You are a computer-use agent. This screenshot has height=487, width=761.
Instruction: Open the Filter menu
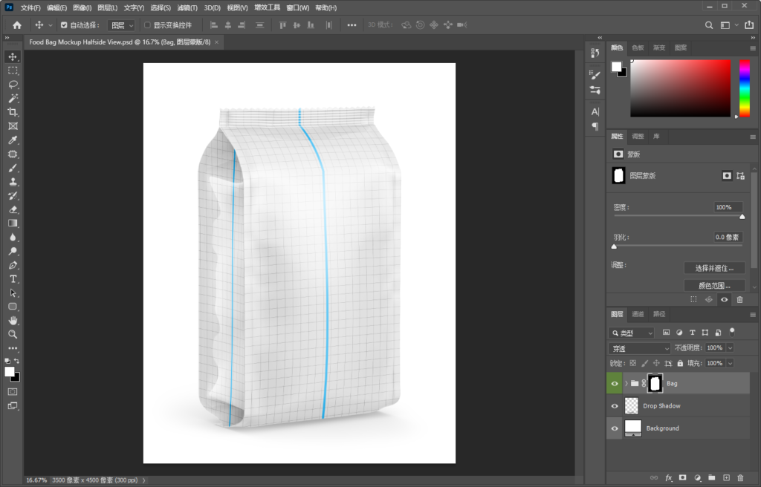pos(187,7)
